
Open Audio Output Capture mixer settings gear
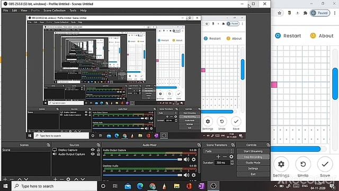194,159
